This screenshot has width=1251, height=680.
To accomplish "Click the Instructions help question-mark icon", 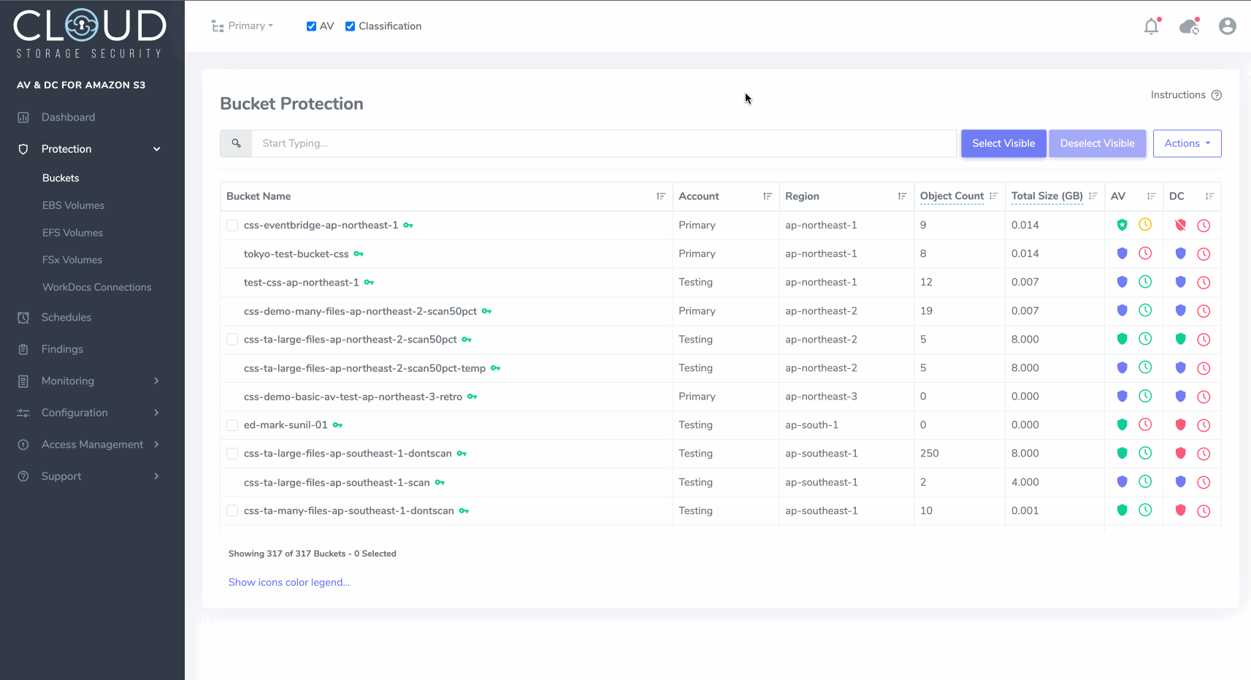I will click(1216, 95).
